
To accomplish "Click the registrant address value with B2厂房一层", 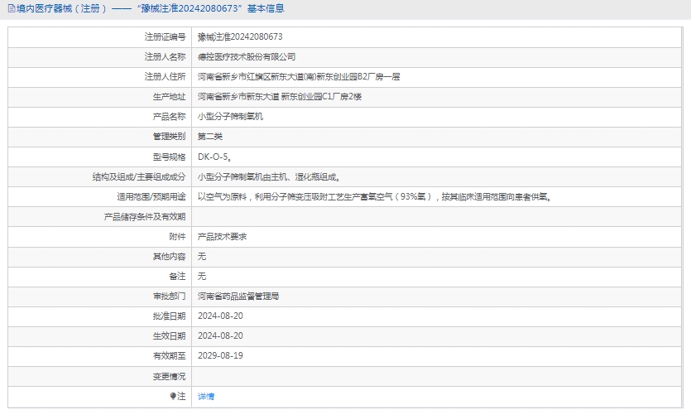I will pos(299,77).
